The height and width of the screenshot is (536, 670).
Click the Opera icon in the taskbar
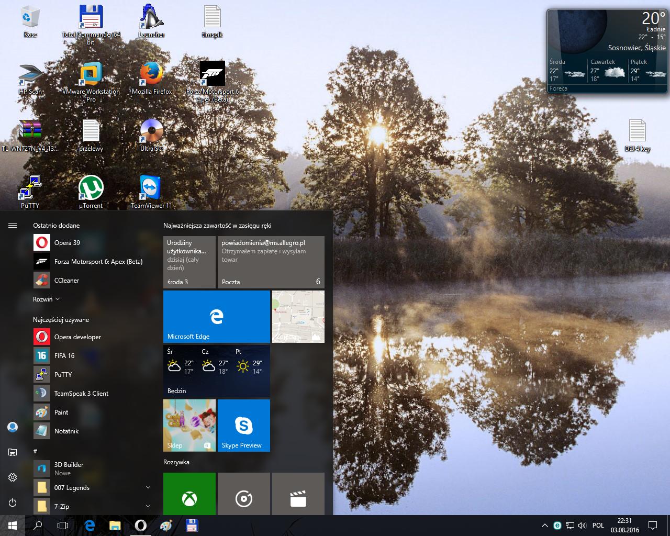(x=140, y=526)
